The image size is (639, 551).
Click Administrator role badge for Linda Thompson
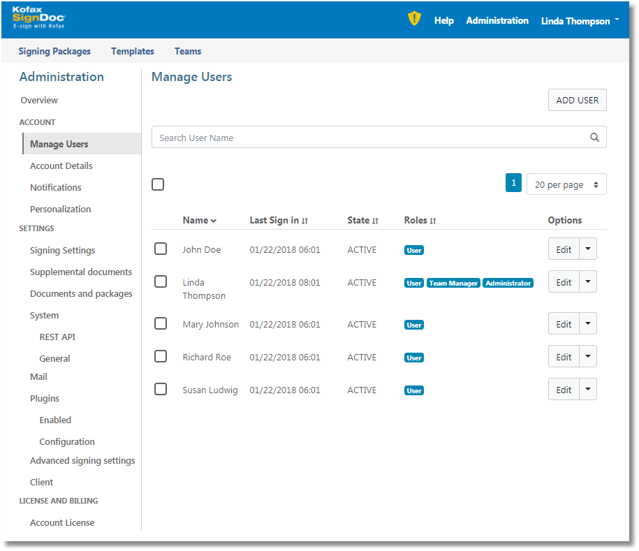(x=508, y=284)
